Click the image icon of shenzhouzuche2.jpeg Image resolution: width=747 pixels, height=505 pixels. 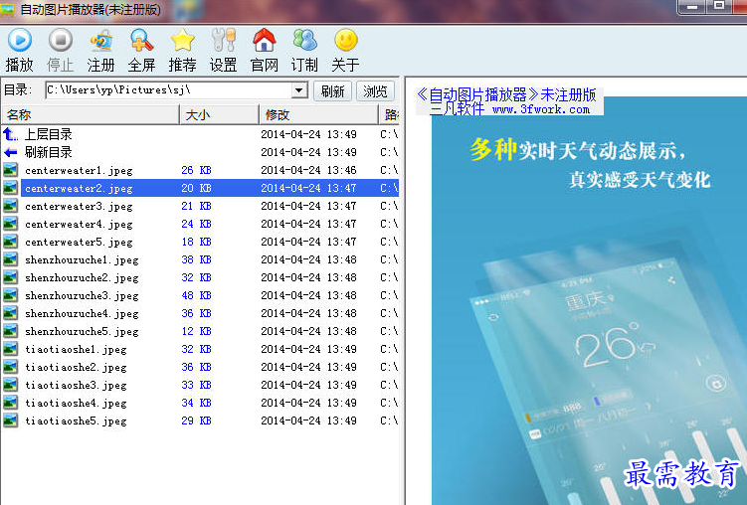click(11, 277)
